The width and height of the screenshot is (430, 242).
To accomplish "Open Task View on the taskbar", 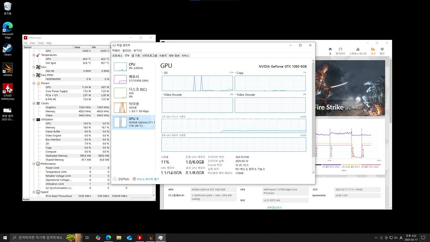I will (87, 238).
